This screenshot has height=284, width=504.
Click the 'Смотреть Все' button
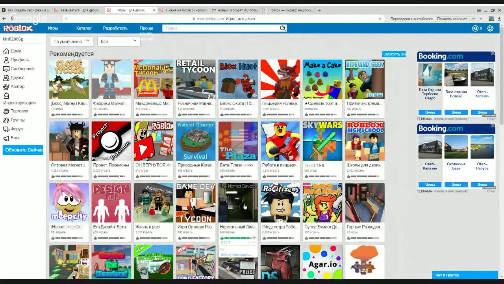394,54
